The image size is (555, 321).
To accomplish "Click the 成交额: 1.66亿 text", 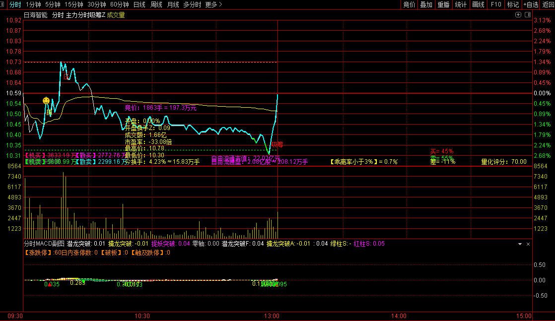I will tap(145, 135).
